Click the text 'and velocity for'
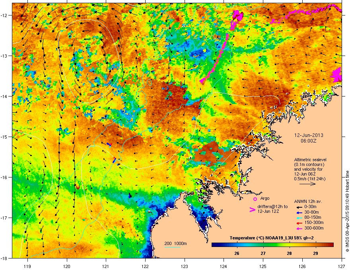This screenshot has width=350, height=270. (308, 169)
